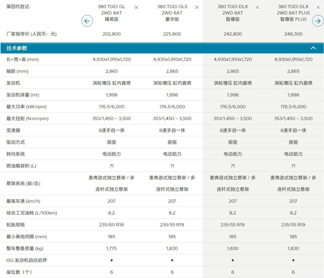The width and height of the screenshot is (324, 278).
Task: Select the 380 TGDi DLX 智尊版 trim name
Action: click(233, 13)
